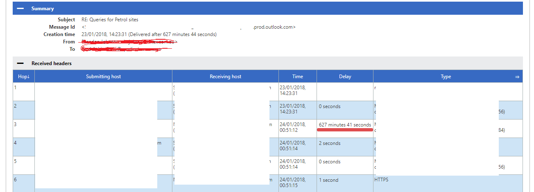The width and height of the screenshot is (534, 192).
Task: Click the Receiving host column header
Action: coord(225,77)
